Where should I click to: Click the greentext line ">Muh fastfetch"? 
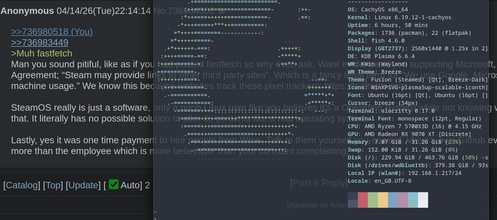pyautogui.click(x=42, y=53)
